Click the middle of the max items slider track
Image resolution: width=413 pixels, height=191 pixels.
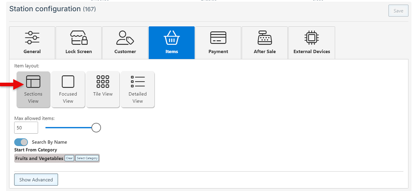click(69, 128)
